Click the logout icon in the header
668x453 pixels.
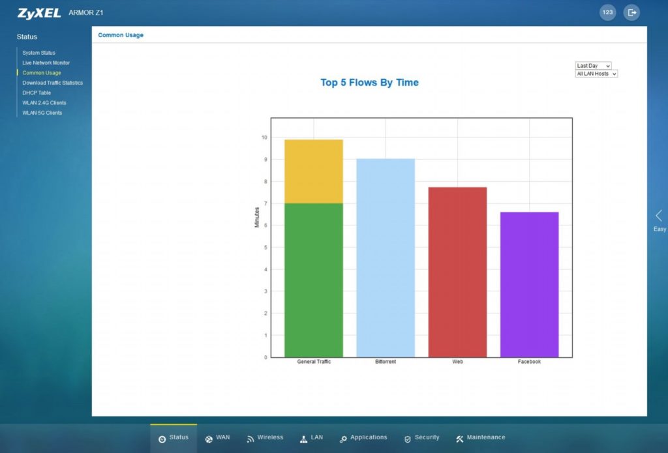[x=631, y=12]
